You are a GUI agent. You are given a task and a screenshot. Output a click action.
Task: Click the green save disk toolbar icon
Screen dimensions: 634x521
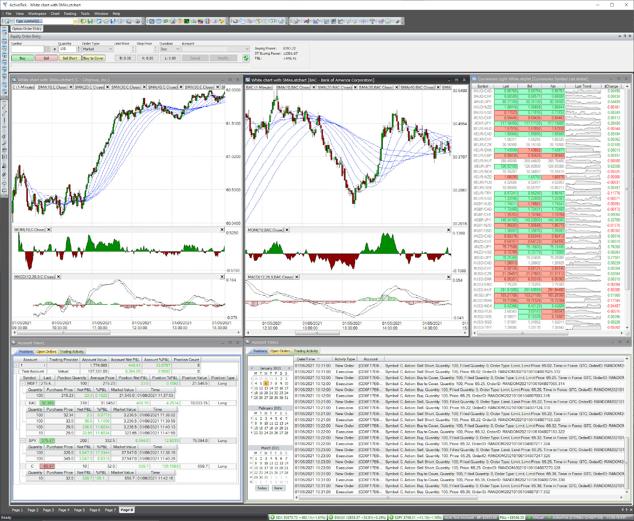90,21
